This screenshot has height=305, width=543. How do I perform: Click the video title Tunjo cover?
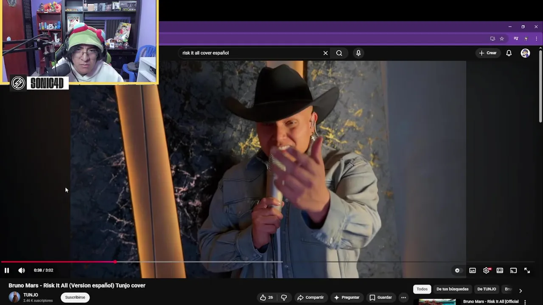(77, 286)
